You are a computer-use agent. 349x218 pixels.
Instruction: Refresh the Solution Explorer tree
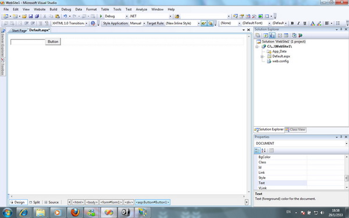pyautogui.click(x=266, y=35)
